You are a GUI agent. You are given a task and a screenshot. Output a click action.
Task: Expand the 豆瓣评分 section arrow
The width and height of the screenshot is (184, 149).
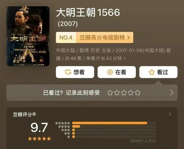pyautogui.click(x=170, y=114)
